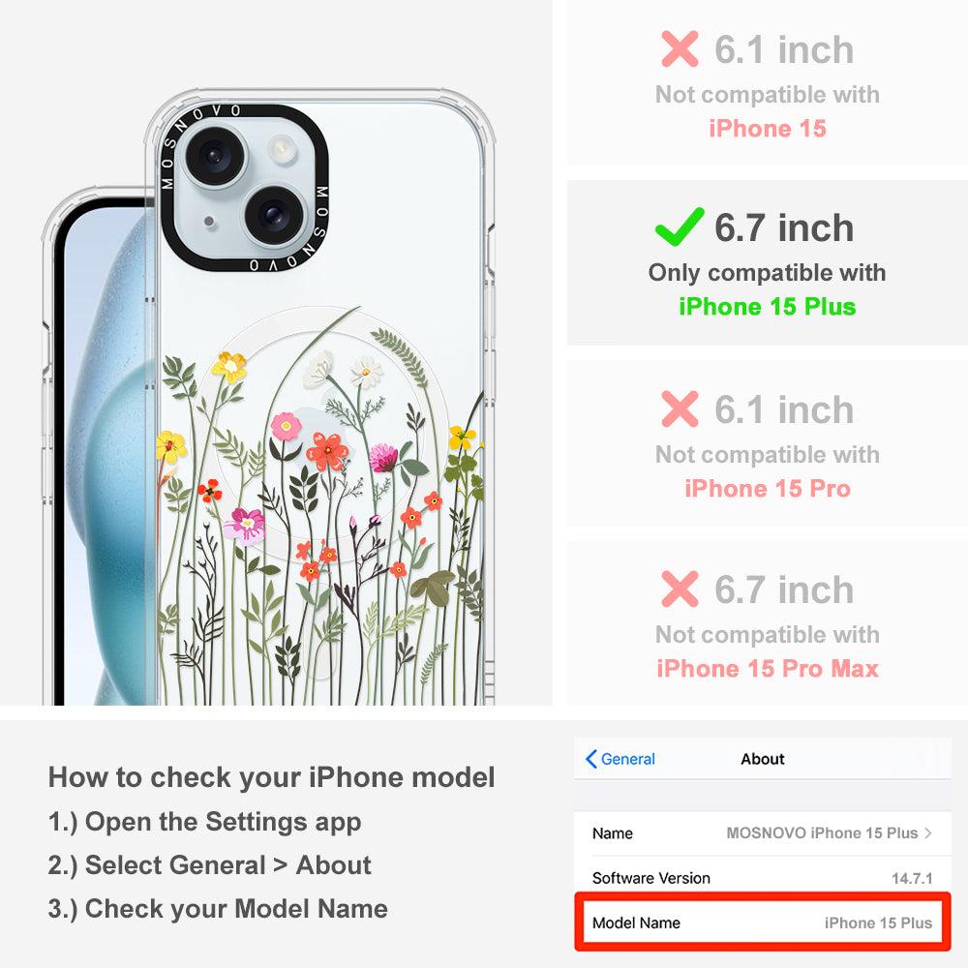
Task: Click the About title in settings header
Action: 763,759
